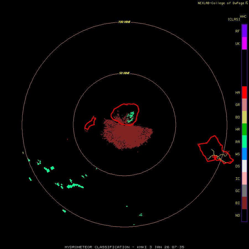
Task: Click the 50 NMI range ring label
Action: [x=124, y=73]
